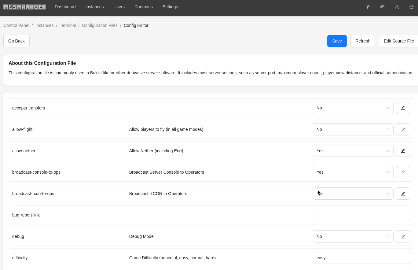
Task: Click the accepts-transfers label
Action: click(x=28, y=108)
